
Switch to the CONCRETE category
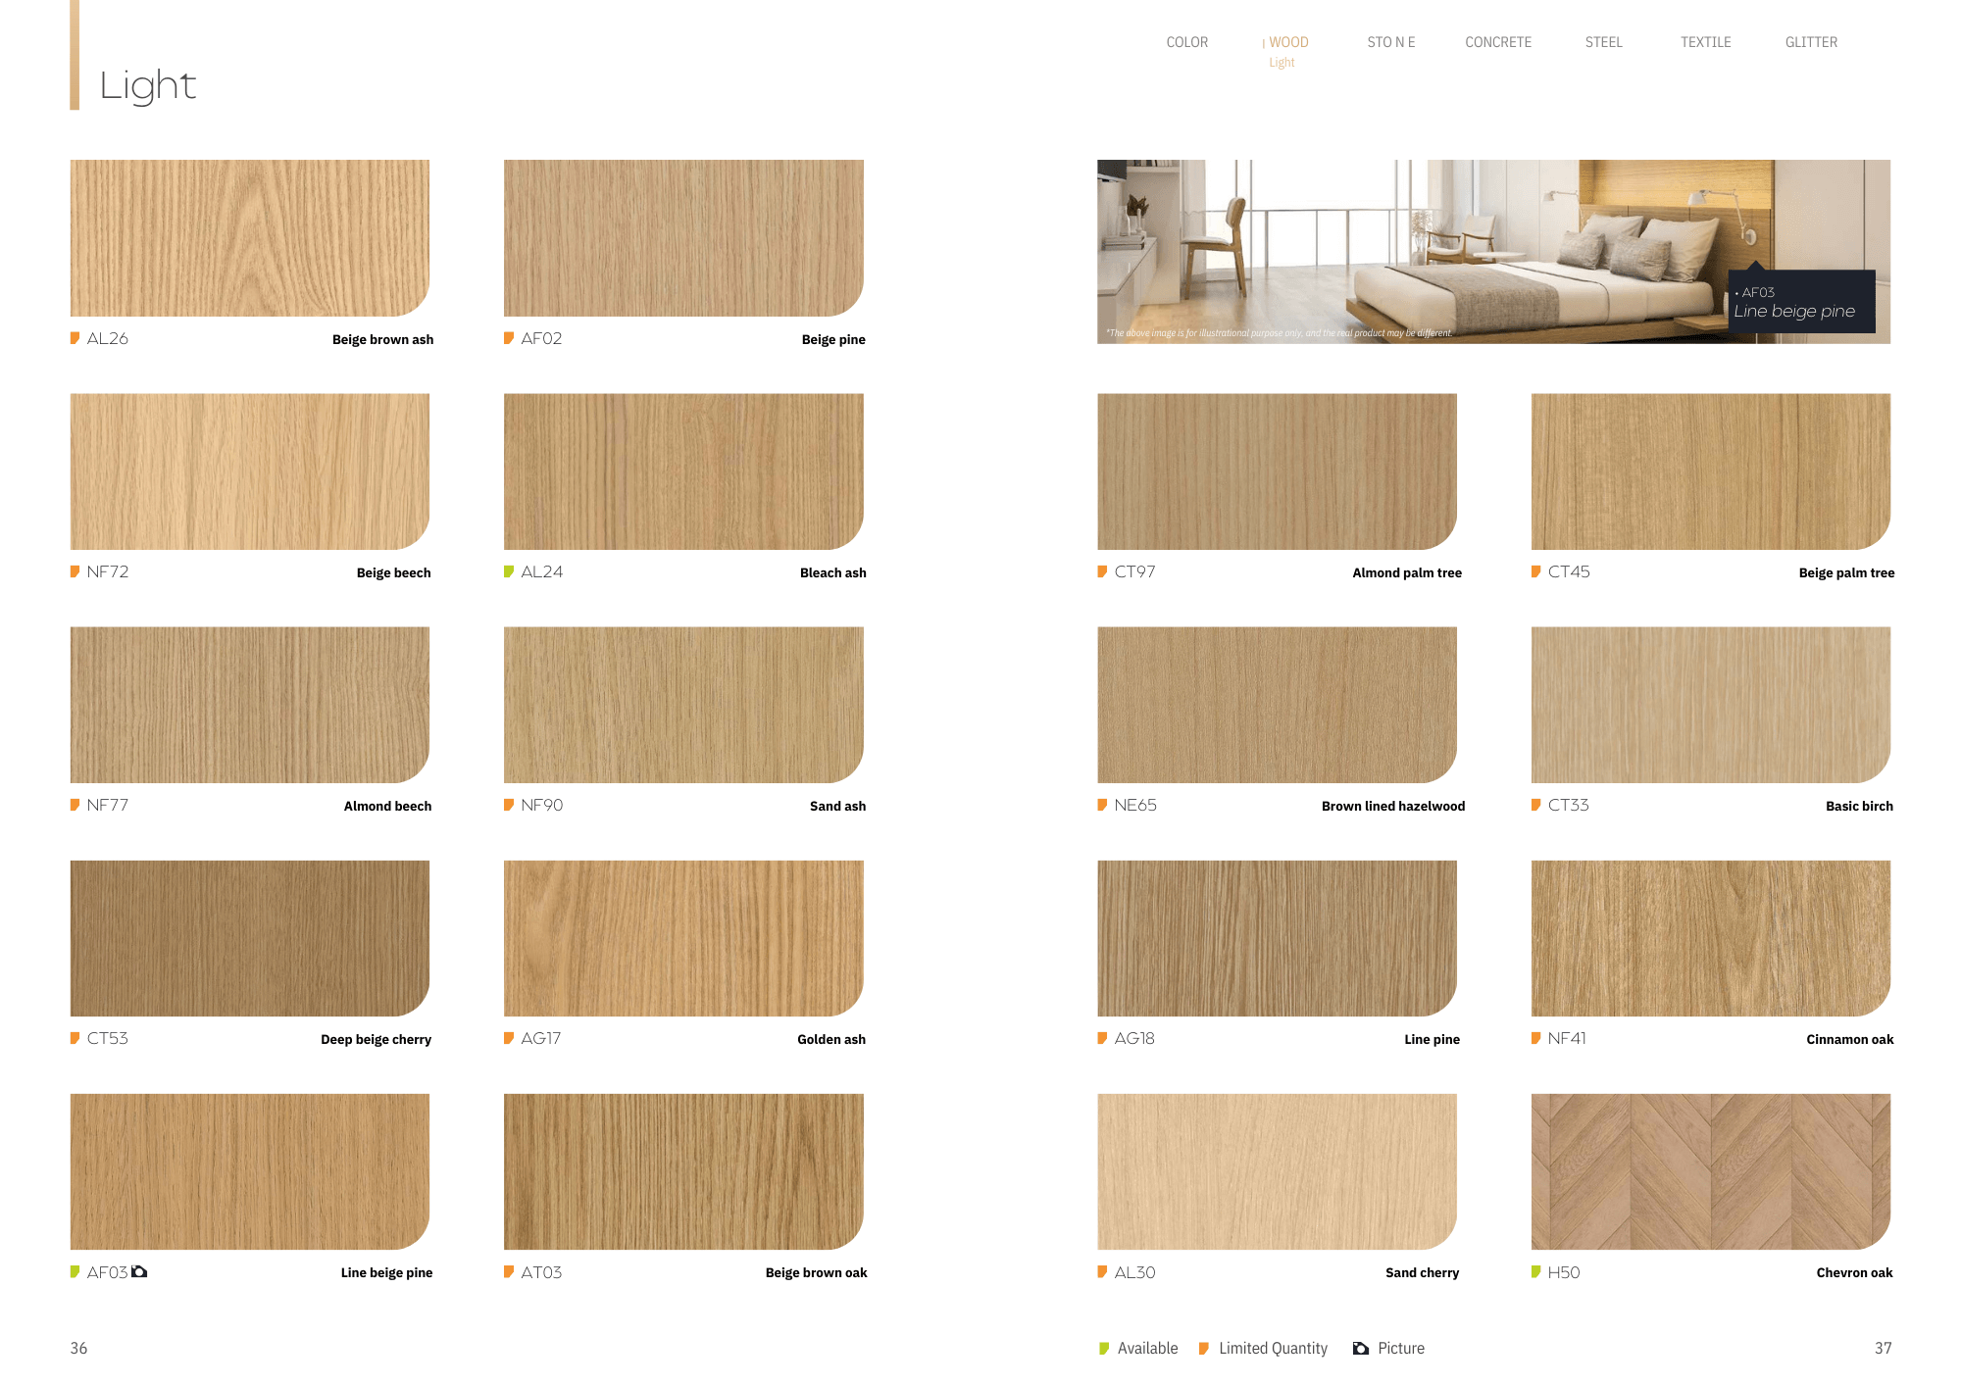tap(1497, 42)
